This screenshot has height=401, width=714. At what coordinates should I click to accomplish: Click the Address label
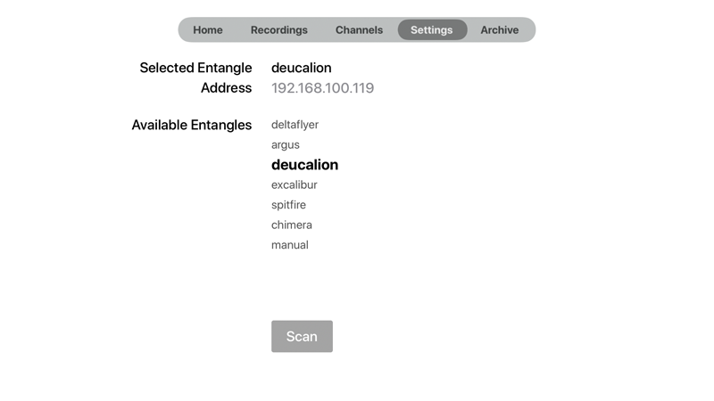point(227,87)
